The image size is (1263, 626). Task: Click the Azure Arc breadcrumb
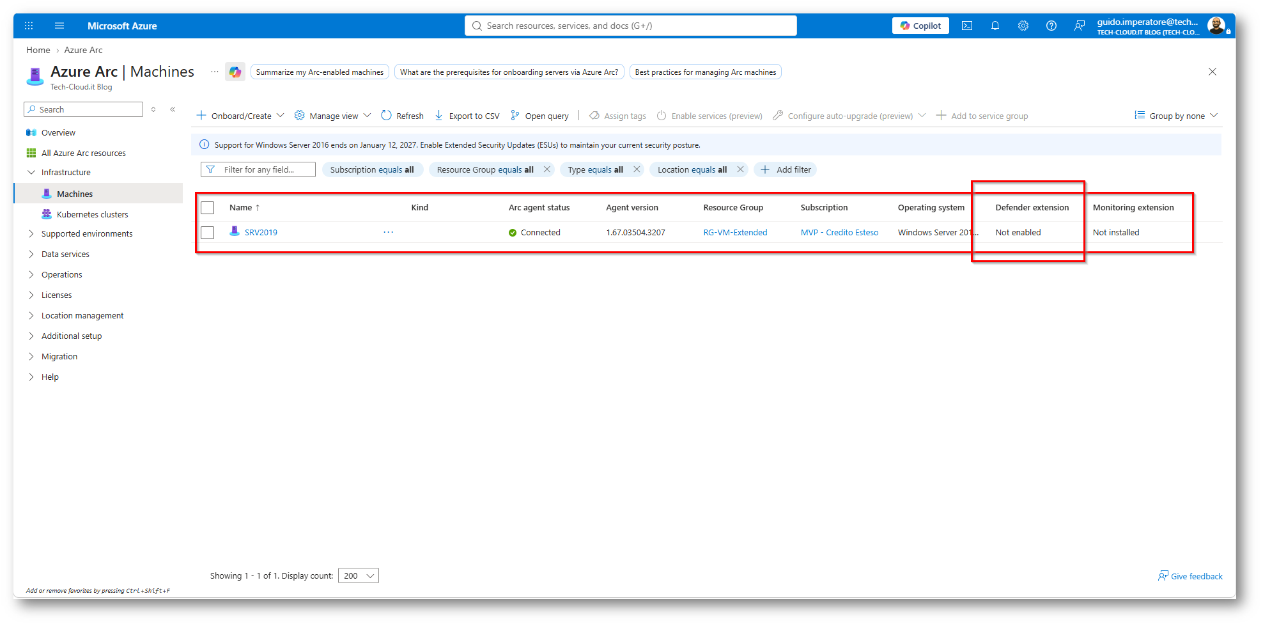click(x=83, y=50)
